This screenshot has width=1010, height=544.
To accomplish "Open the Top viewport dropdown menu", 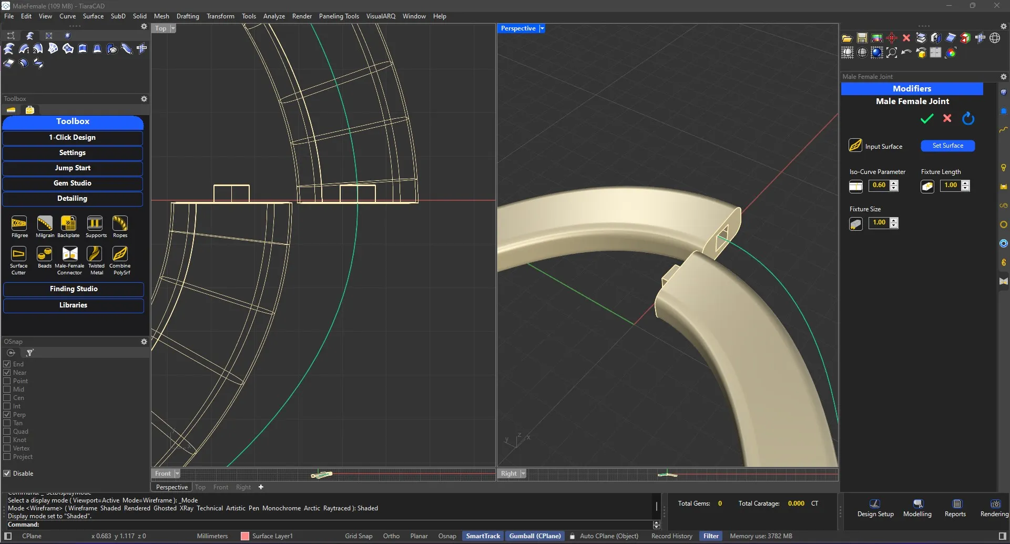I will tap(173, 28).
